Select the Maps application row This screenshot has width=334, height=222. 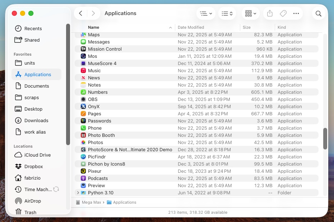[196, 35]
